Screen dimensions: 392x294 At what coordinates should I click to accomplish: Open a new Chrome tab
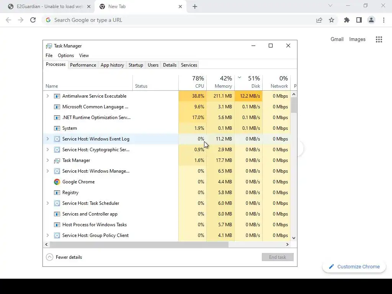pos(195,7)
